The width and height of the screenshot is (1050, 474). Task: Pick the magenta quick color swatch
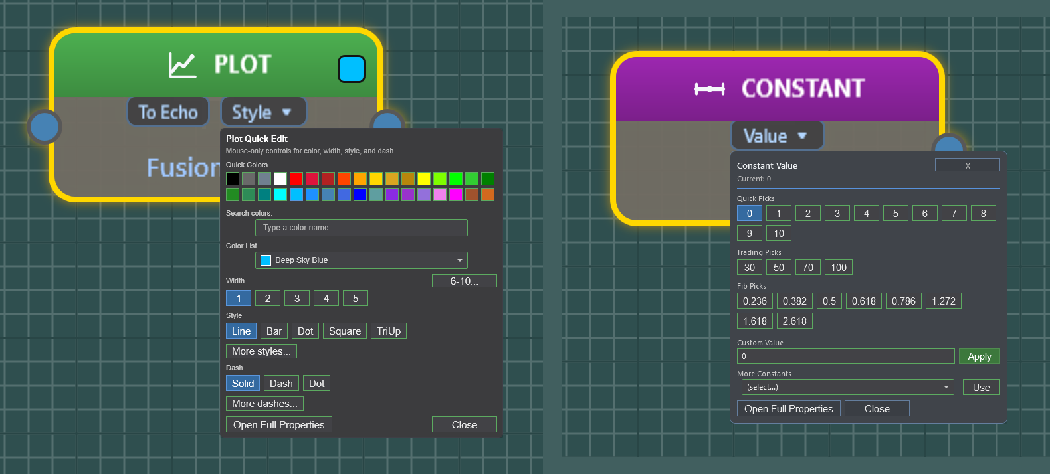[x=456, y=195]
